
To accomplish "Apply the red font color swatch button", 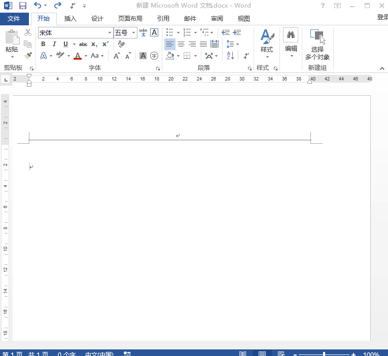I will (x=78, y=56).
